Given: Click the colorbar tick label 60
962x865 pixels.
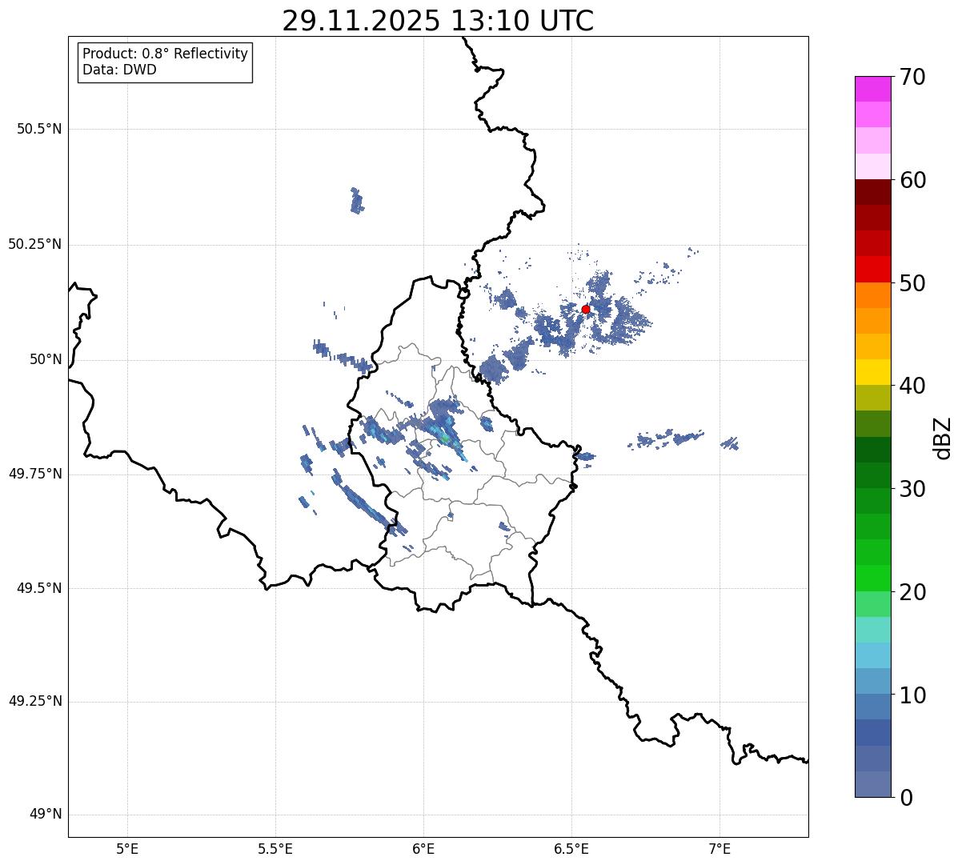Looking at the screenshot, I should tap(912, 180).
